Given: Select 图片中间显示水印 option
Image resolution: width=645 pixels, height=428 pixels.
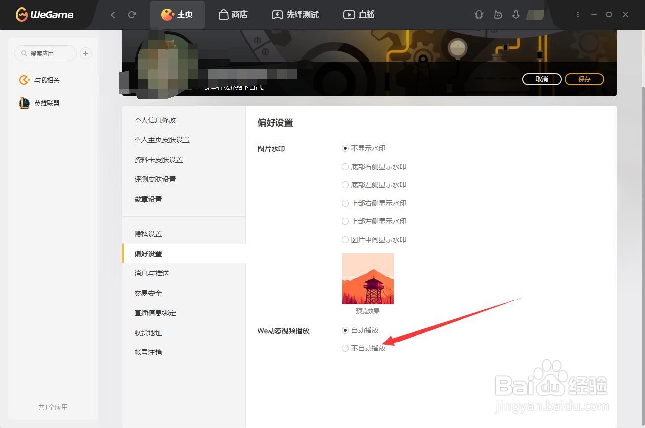Looking at the screenshot, I should (374, 239).
